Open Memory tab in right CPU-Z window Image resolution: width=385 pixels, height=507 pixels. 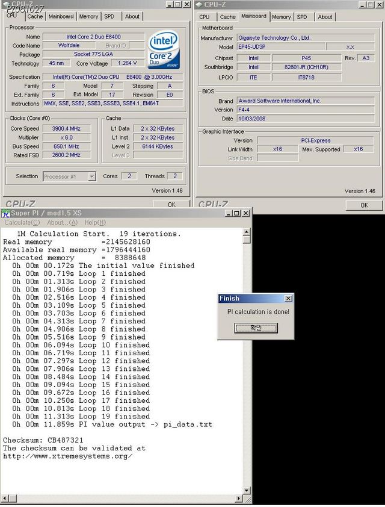click(x=282, y=17)
